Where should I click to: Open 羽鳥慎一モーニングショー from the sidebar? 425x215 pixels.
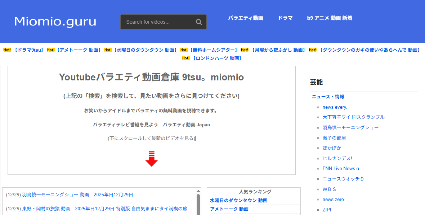(x=350, y=127)
